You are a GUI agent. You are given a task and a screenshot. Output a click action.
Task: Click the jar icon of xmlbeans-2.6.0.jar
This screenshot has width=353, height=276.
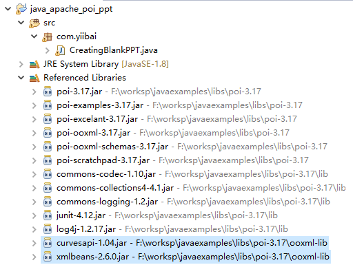(48, 257)
